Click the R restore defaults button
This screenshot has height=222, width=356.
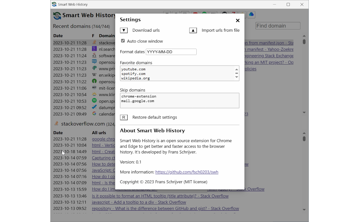[x=124, y=117]
